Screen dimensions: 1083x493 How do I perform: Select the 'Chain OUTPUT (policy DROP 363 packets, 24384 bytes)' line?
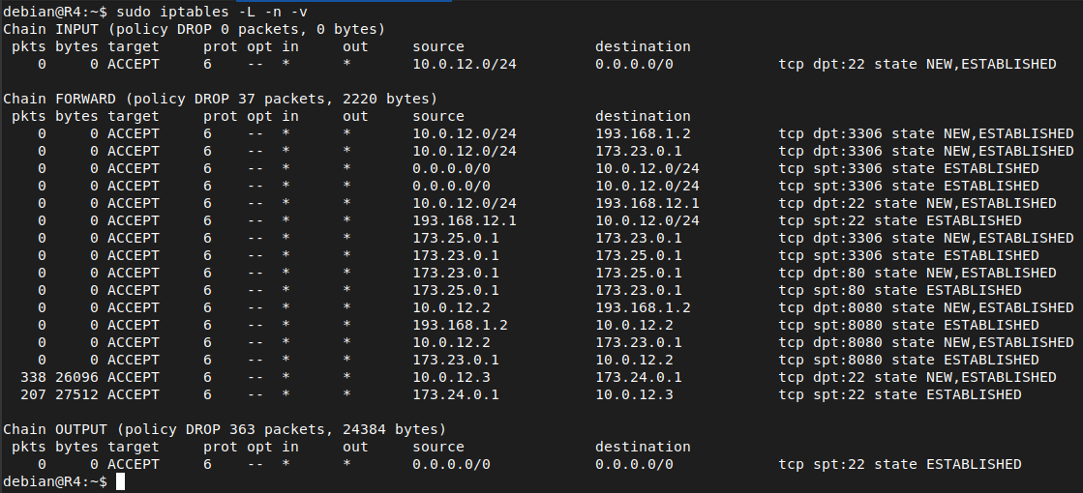click(x=225, y=429)
